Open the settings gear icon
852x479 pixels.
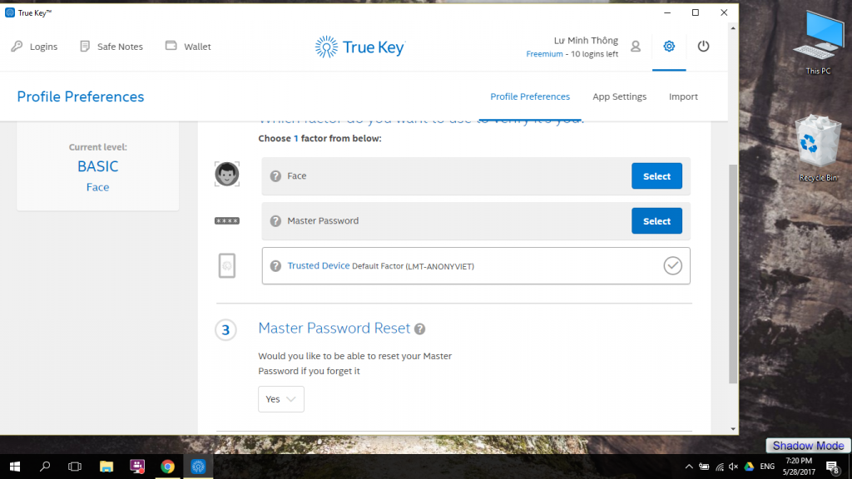[669, 47]
